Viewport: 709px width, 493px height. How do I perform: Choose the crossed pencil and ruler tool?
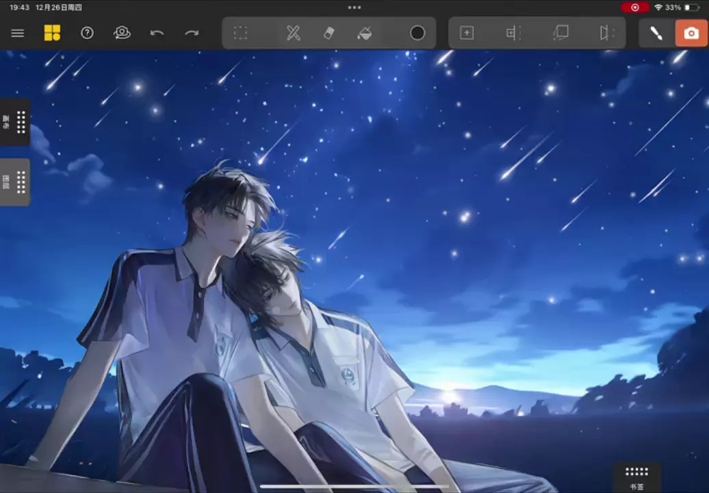coord(294,33)
